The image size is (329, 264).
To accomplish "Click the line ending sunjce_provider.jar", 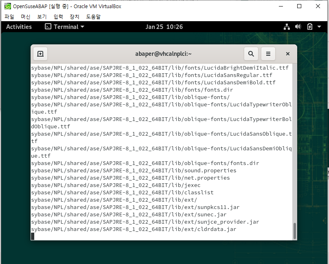I will [x=145, y=222].
